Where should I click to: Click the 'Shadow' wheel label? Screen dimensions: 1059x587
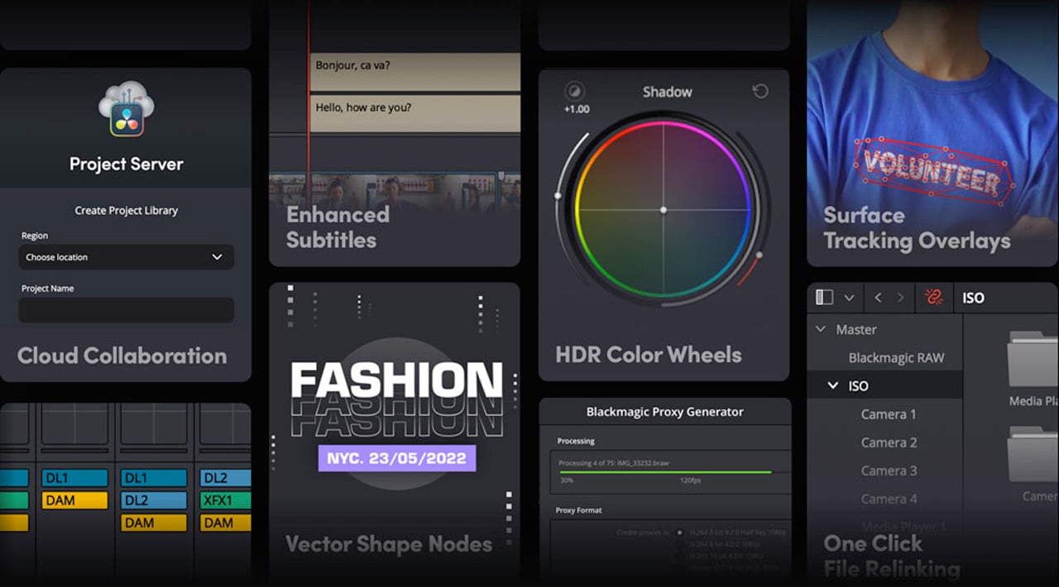(667, 92)
